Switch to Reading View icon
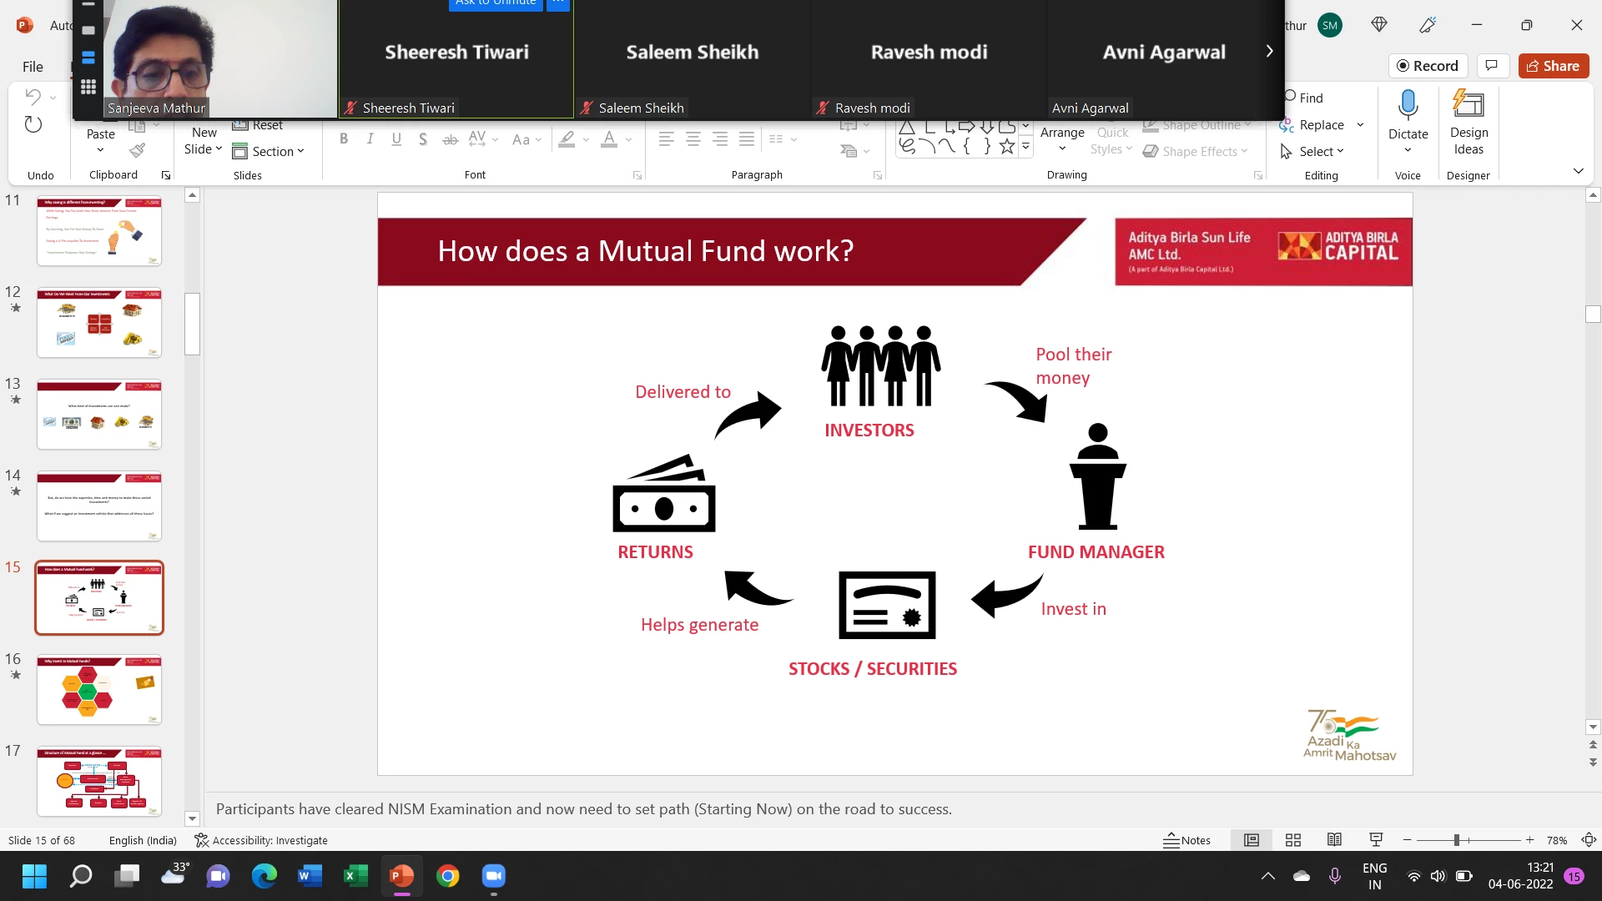 click(1334, 840)
